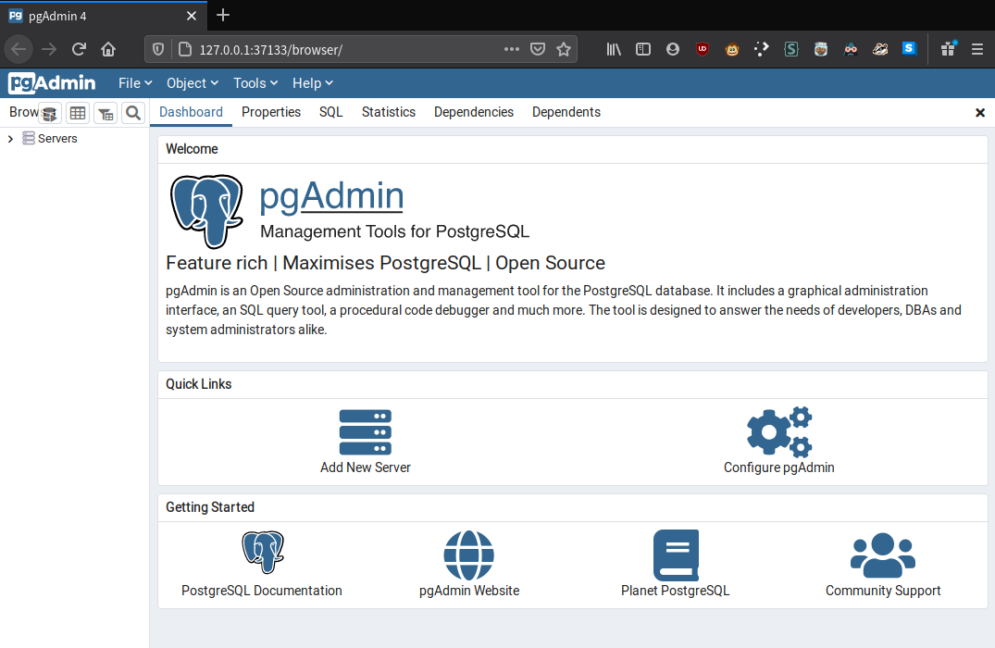Viewport: 995px width, 648px height.
Task: Toggle the Firefox sidebar icon
Action: coord(642,49)
